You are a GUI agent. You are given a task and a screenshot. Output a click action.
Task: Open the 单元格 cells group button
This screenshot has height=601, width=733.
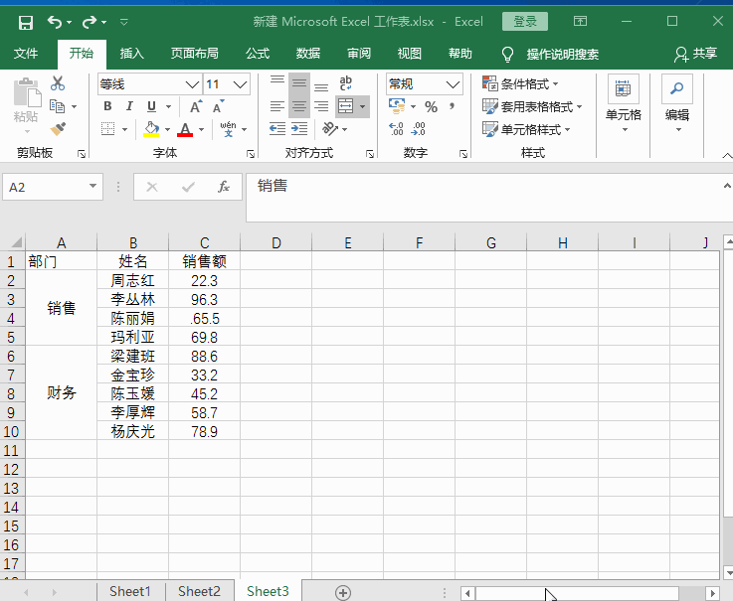coord(624,103)
